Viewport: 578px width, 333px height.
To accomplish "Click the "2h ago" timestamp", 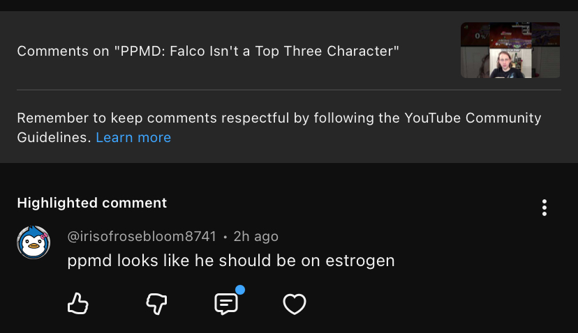I will 256,237.
